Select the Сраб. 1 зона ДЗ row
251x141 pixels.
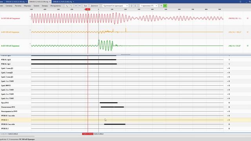tap(125, 68)
